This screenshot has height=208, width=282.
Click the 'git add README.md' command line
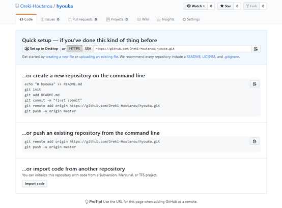pyautogui.click(x=42, y=95)
